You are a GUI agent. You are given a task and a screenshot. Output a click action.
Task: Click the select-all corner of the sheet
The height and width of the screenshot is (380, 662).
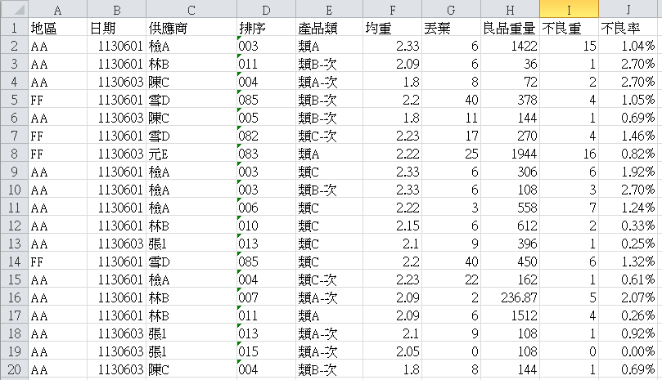click(x=15, y=9)
